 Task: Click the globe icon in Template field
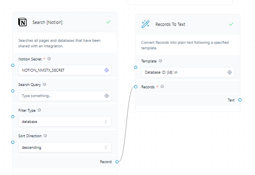point(230,72)
